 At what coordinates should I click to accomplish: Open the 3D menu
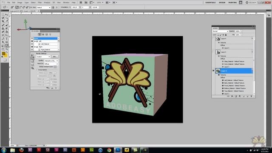[x=54, y=3]
